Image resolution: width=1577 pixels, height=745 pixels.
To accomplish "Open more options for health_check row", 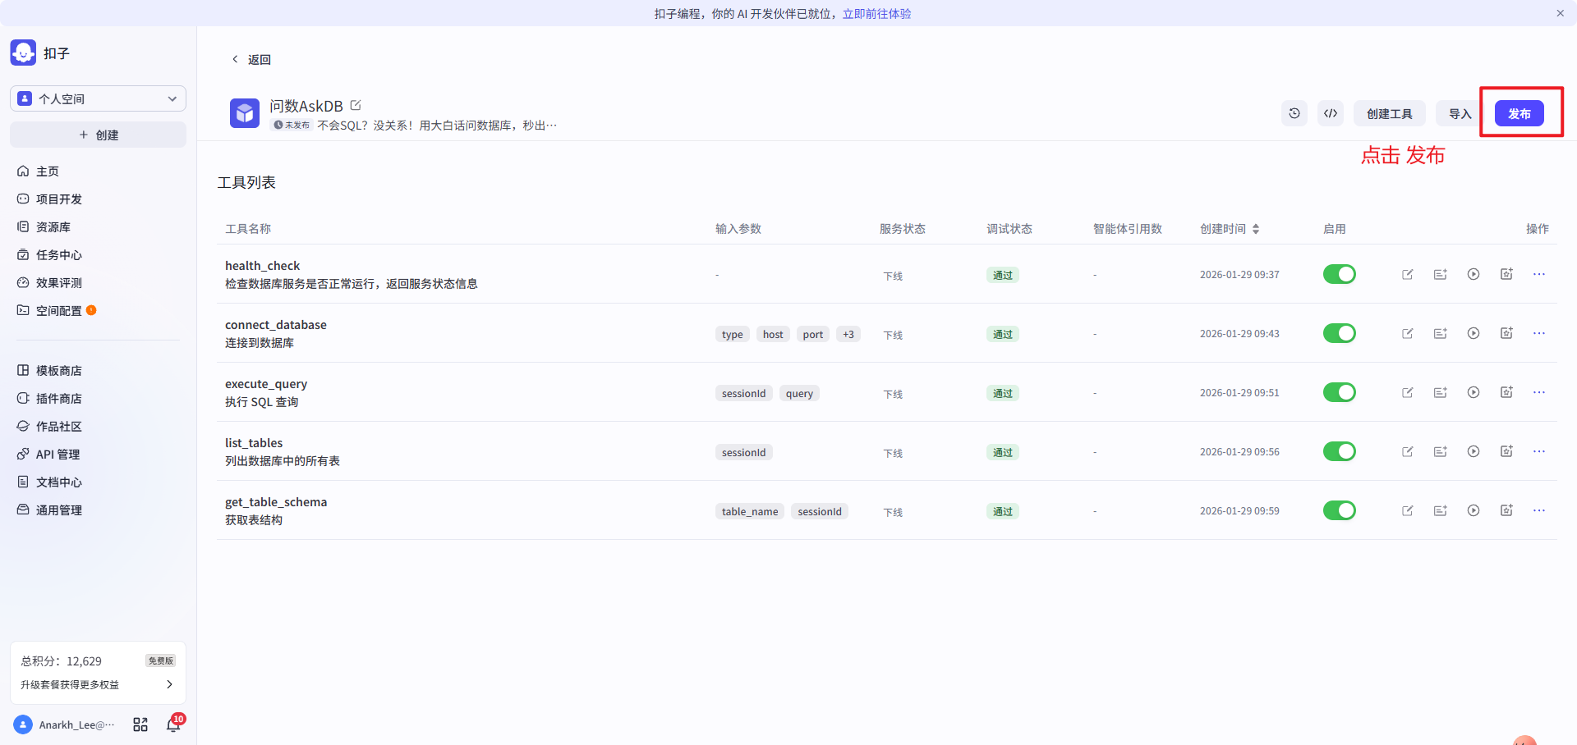I will [1539, 274].
